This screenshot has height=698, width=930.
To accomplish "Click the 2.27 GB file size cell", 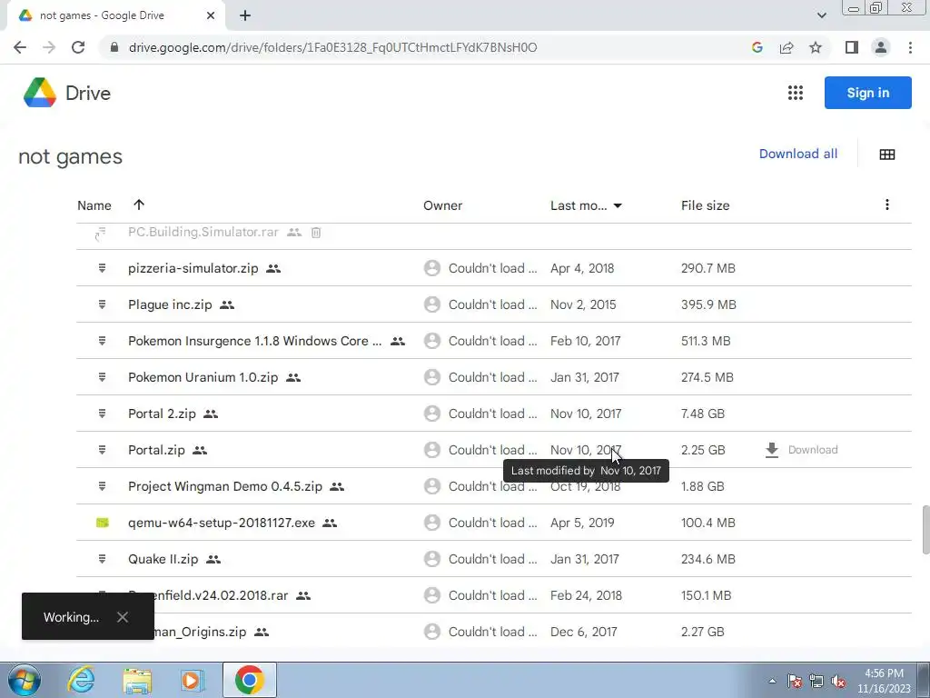I will (703, 632).
